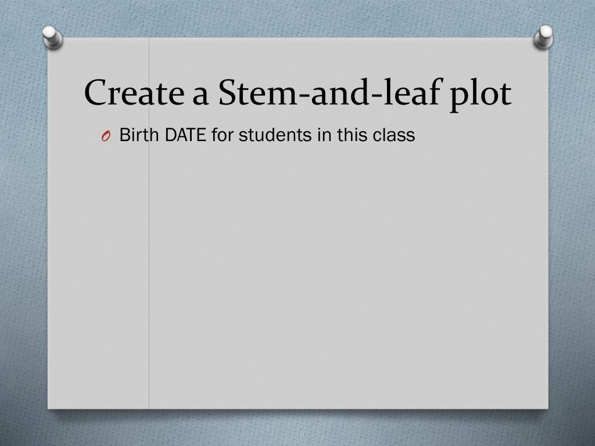Select the red O bullet marker
This screenshot has width=595, height=446.
[106, 136]
